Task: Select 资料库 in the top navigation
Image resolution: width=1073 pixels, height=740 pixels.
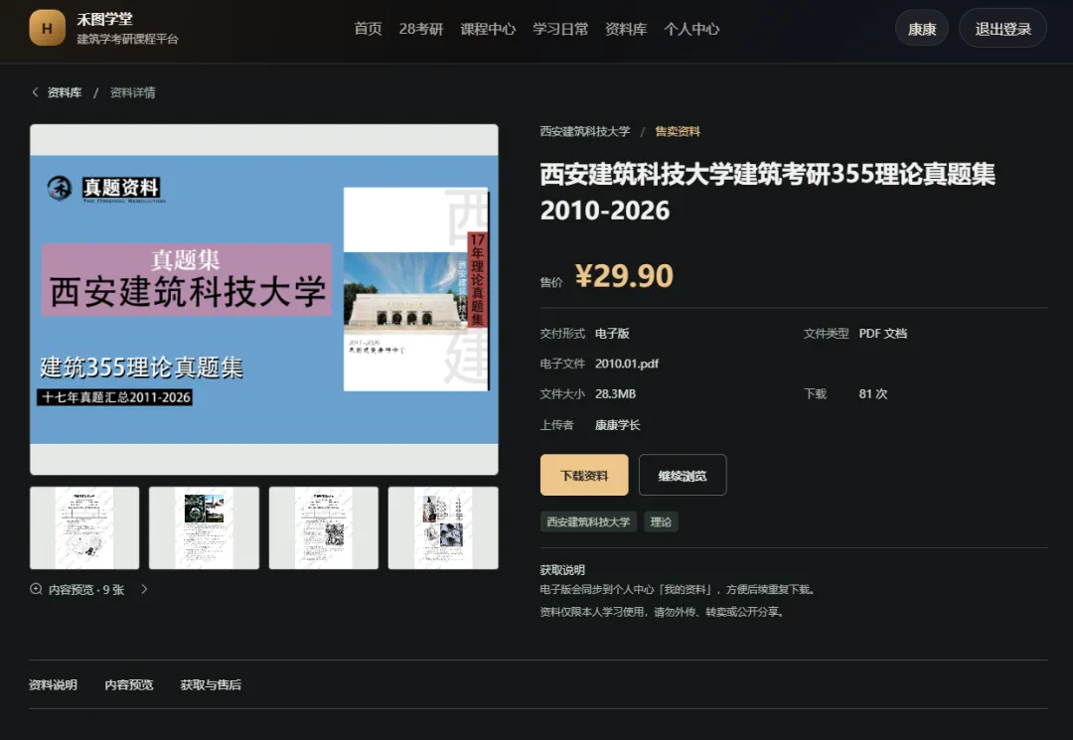Action: coord(626,29)
